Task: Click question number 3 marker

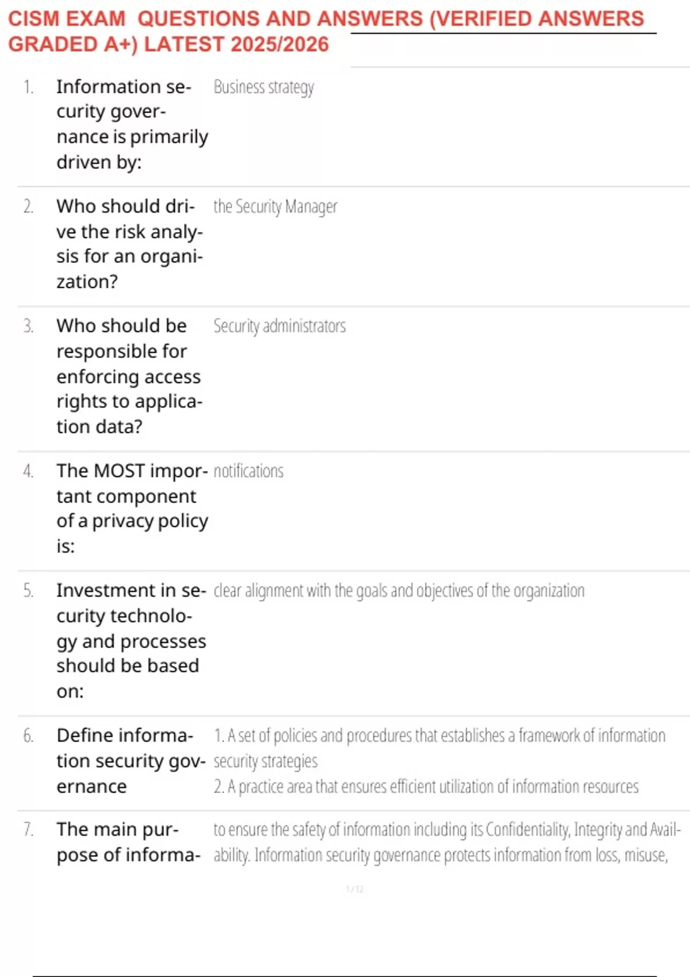Action: pyautogui.click(x=28, y=326)
